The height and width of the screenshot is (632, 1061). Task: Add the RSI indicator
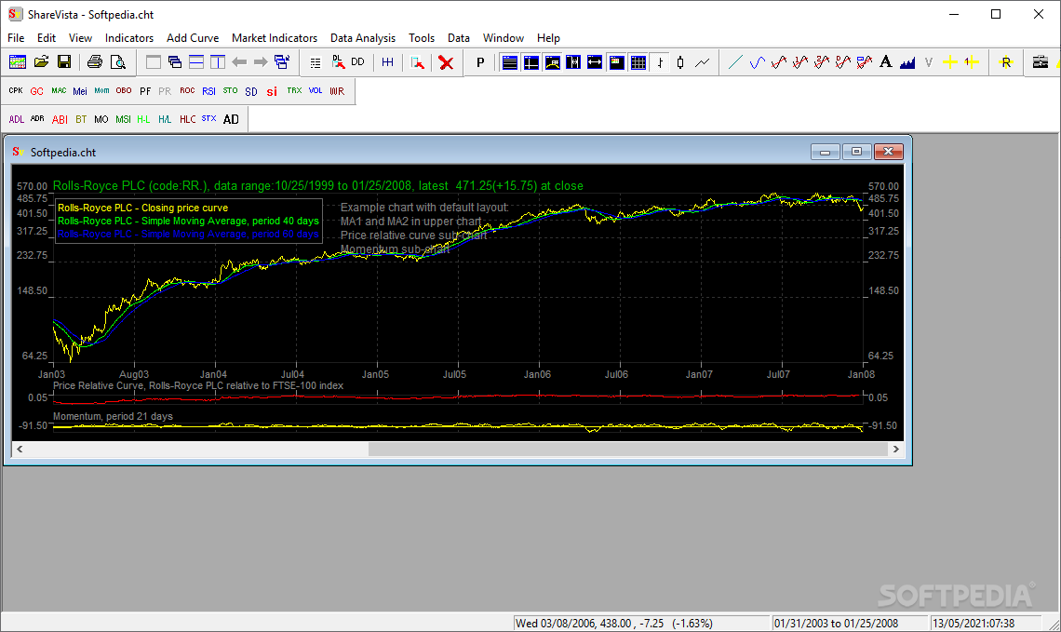(x=208, y=91)
